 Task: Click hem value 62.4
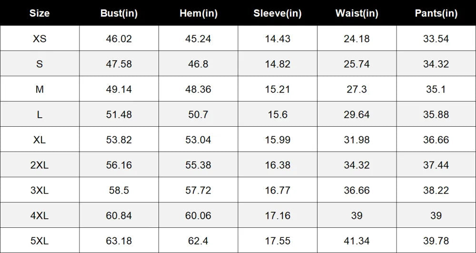pyautogui.click(x=198, y=241)
